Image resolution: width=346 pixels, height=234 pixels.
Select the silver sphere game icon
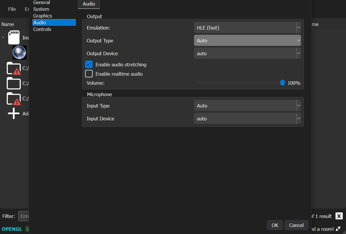point(19,53)
